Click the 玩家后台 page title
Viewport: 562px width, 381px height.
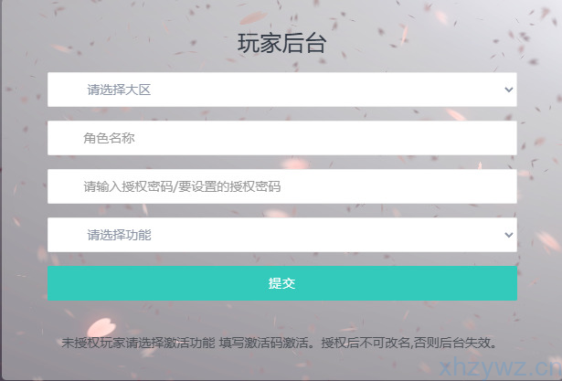(x=281, y=44)
